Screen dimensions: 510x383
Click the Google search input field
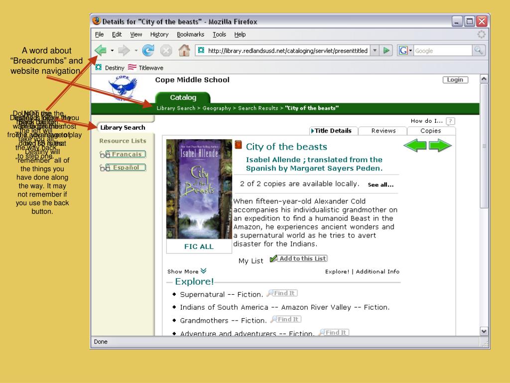[x=443, y=50]
